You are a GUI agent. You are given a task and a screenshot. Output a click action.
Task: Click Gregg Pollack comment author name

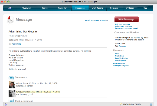point(23,92)
